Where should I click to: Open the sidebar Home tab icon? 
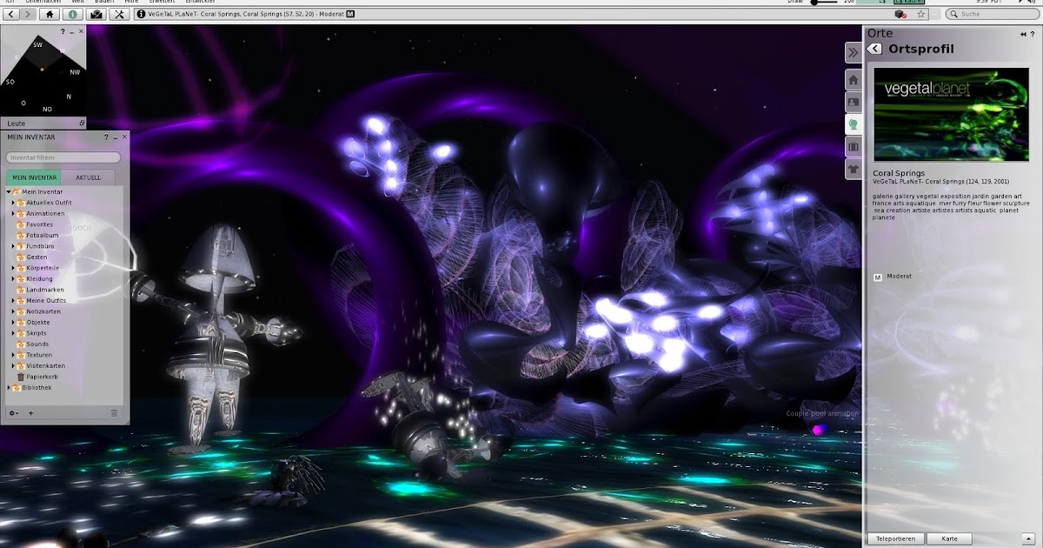click(853, 80)
